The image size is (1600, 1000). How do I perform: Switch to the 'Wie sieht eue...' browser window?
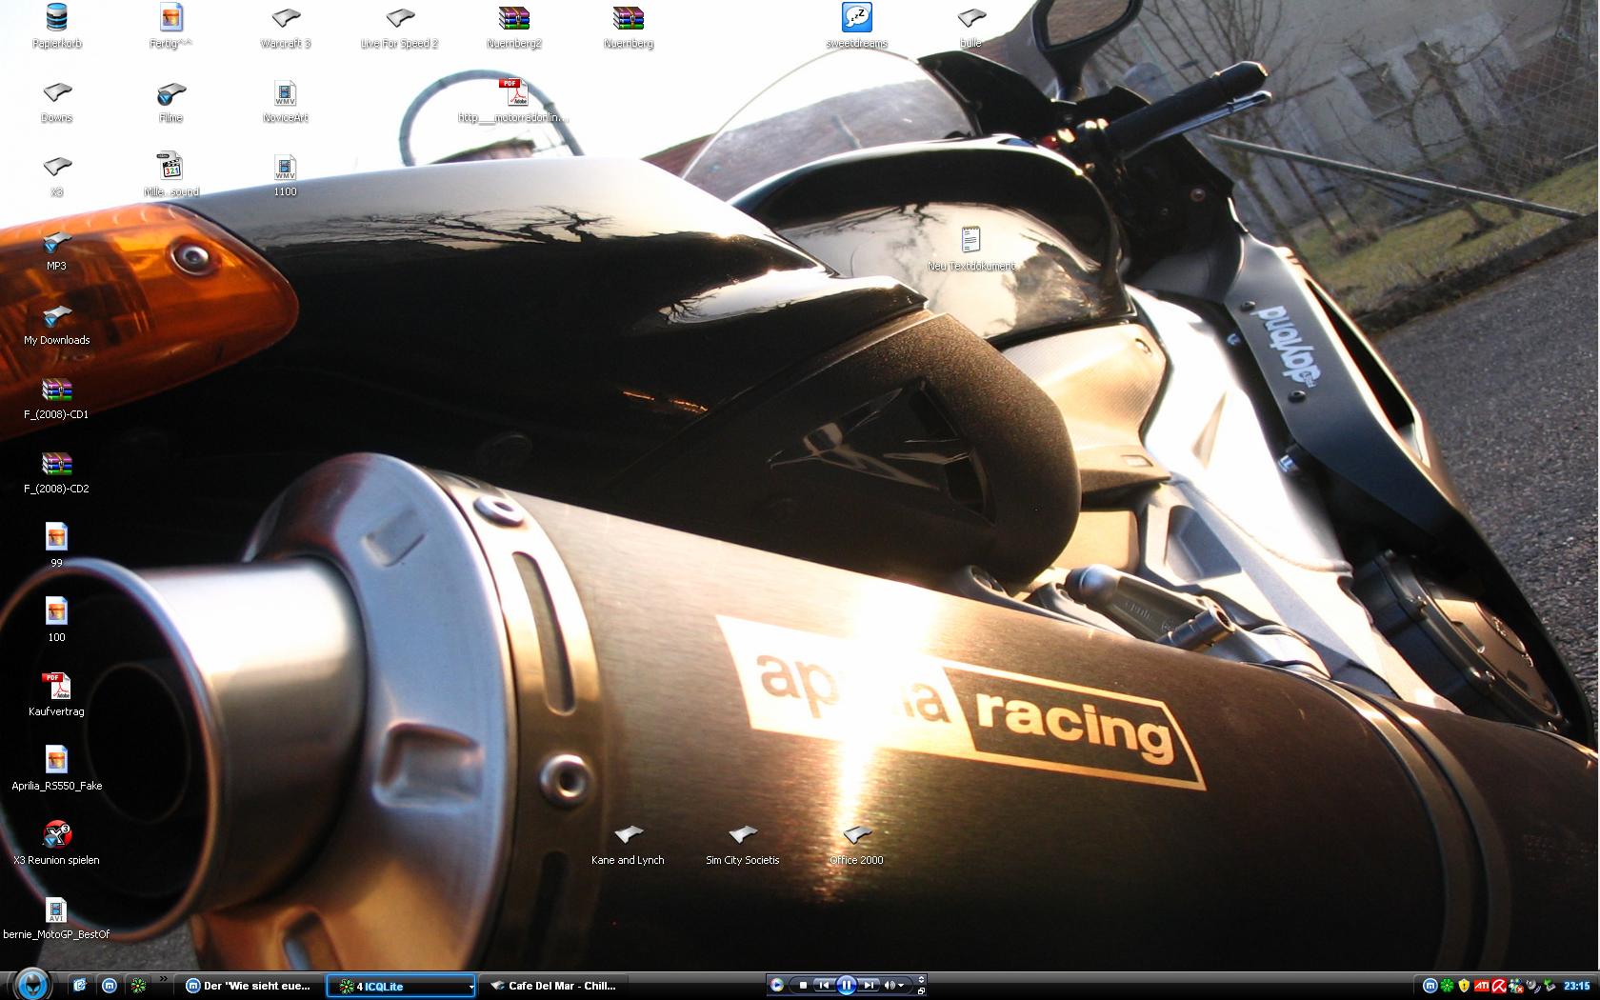[x=250, y=986]
